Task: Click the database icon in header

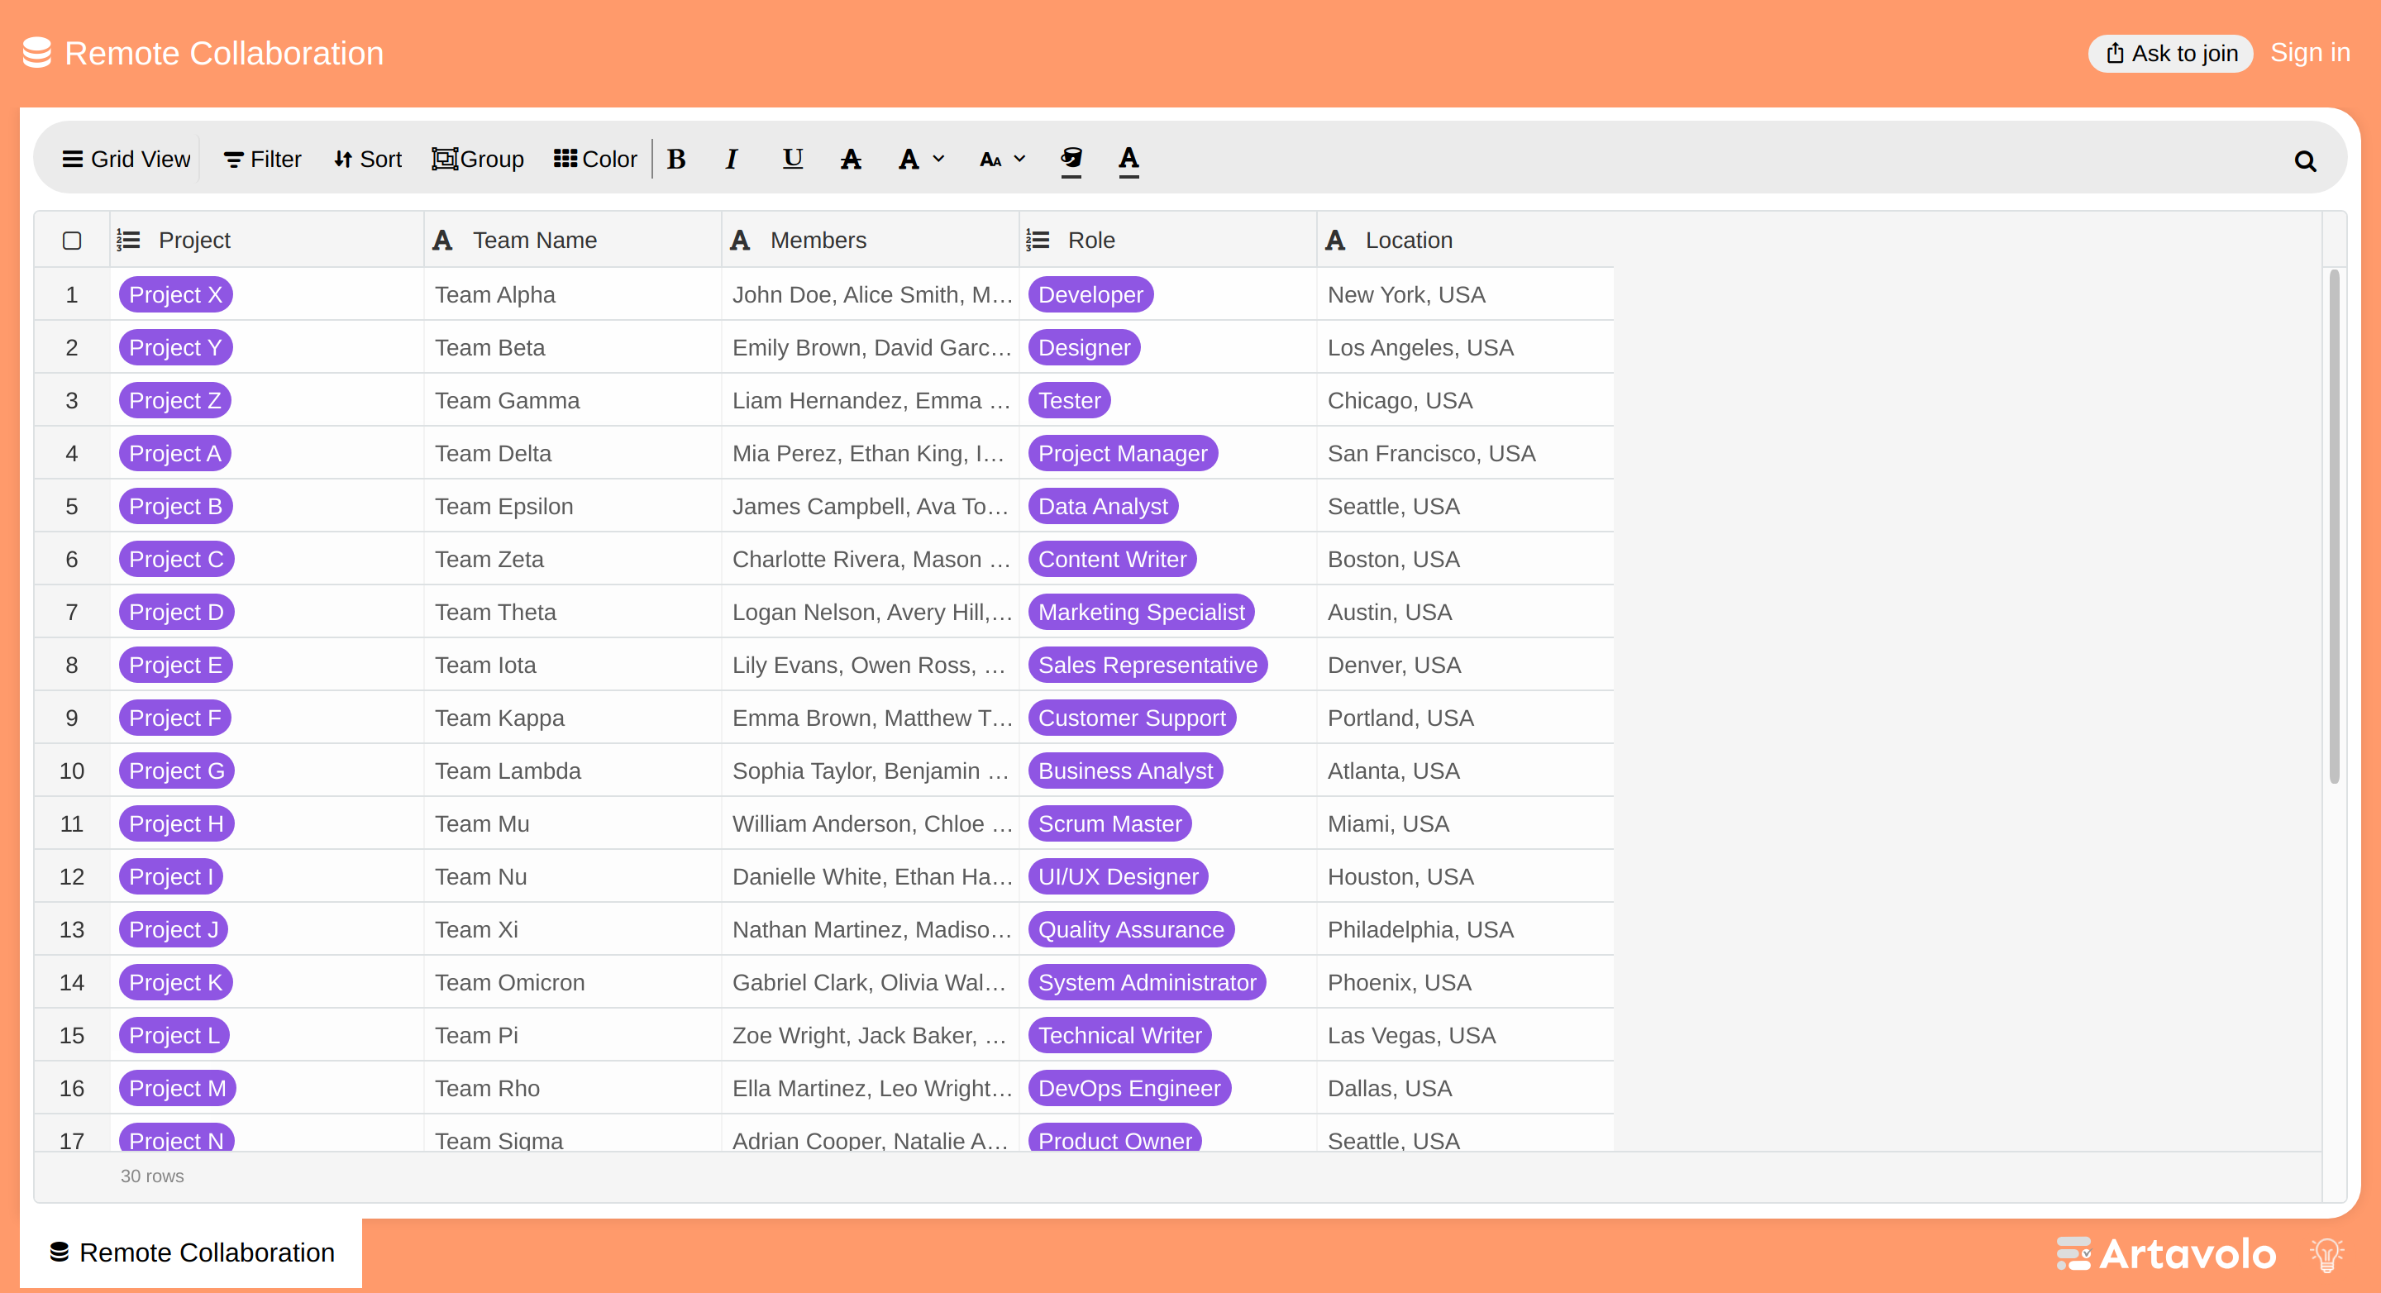Action: (37, 53)
